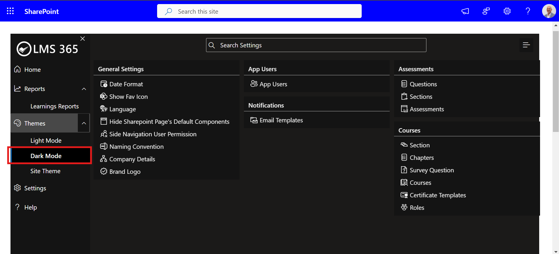Click the App Users people icon

[254, 84]
